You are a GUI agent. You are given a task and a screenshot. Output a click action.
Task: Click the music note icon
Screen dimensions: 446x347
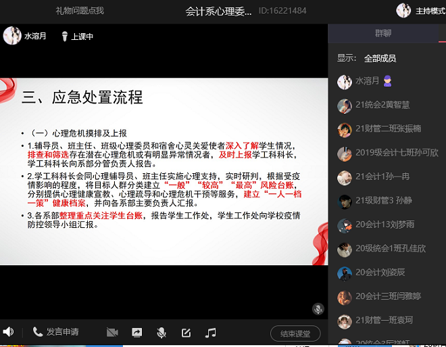211,332
